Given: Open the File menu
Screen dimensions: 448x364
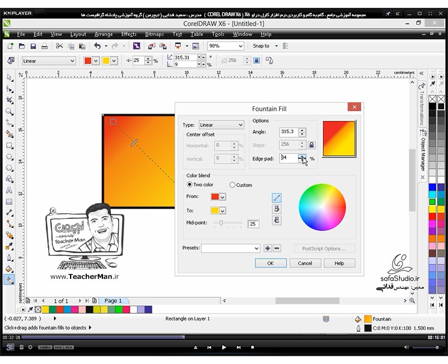Looking at the screenshot, I should click(21, 34).
